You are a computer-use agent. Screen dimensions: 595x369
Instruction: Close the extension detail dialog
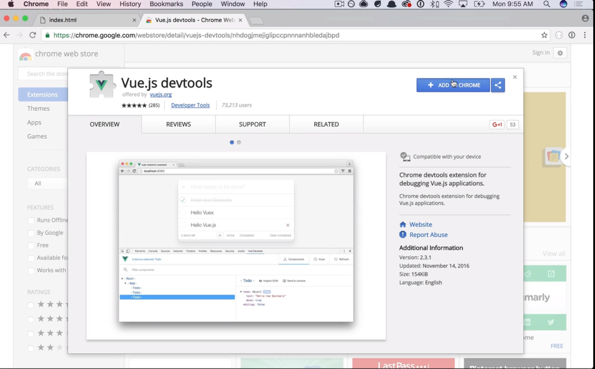515,77
